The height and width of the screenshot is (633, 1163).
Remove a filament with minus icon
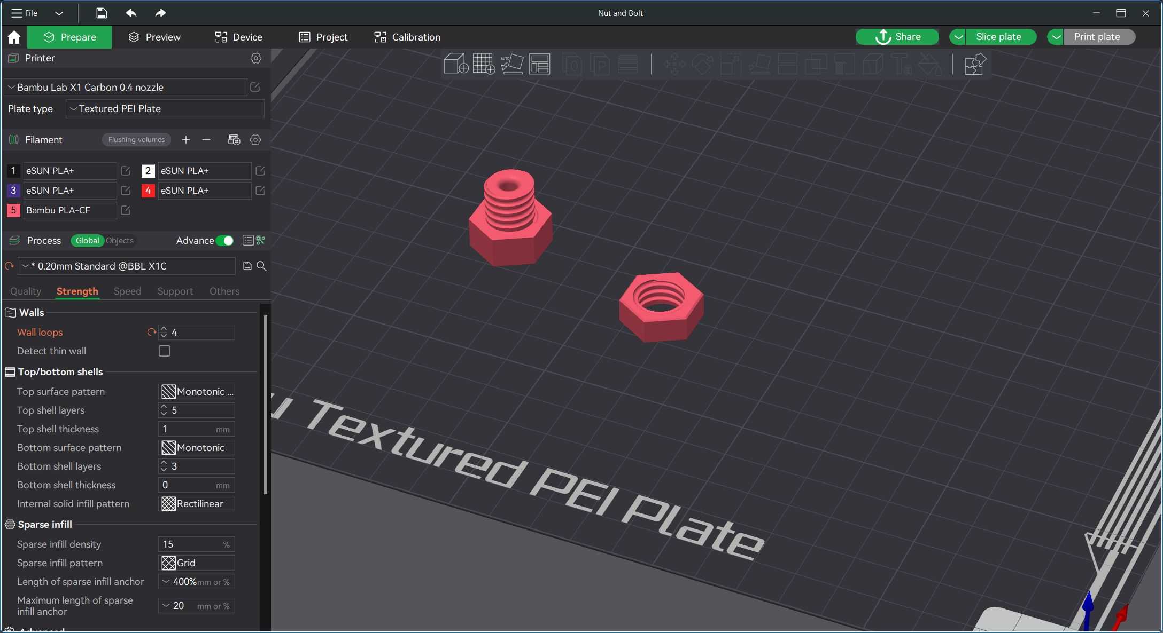pos(206,140)
